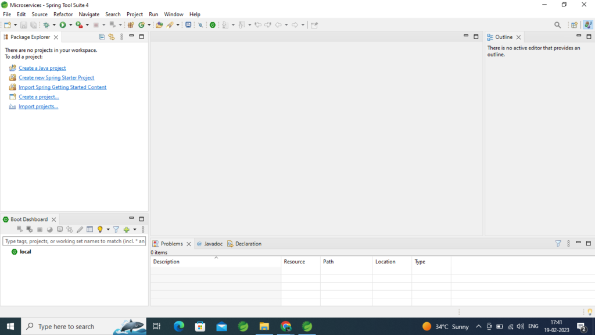Select the Outline tab
The width and height of the screenshot is (595, 335).
504,37
